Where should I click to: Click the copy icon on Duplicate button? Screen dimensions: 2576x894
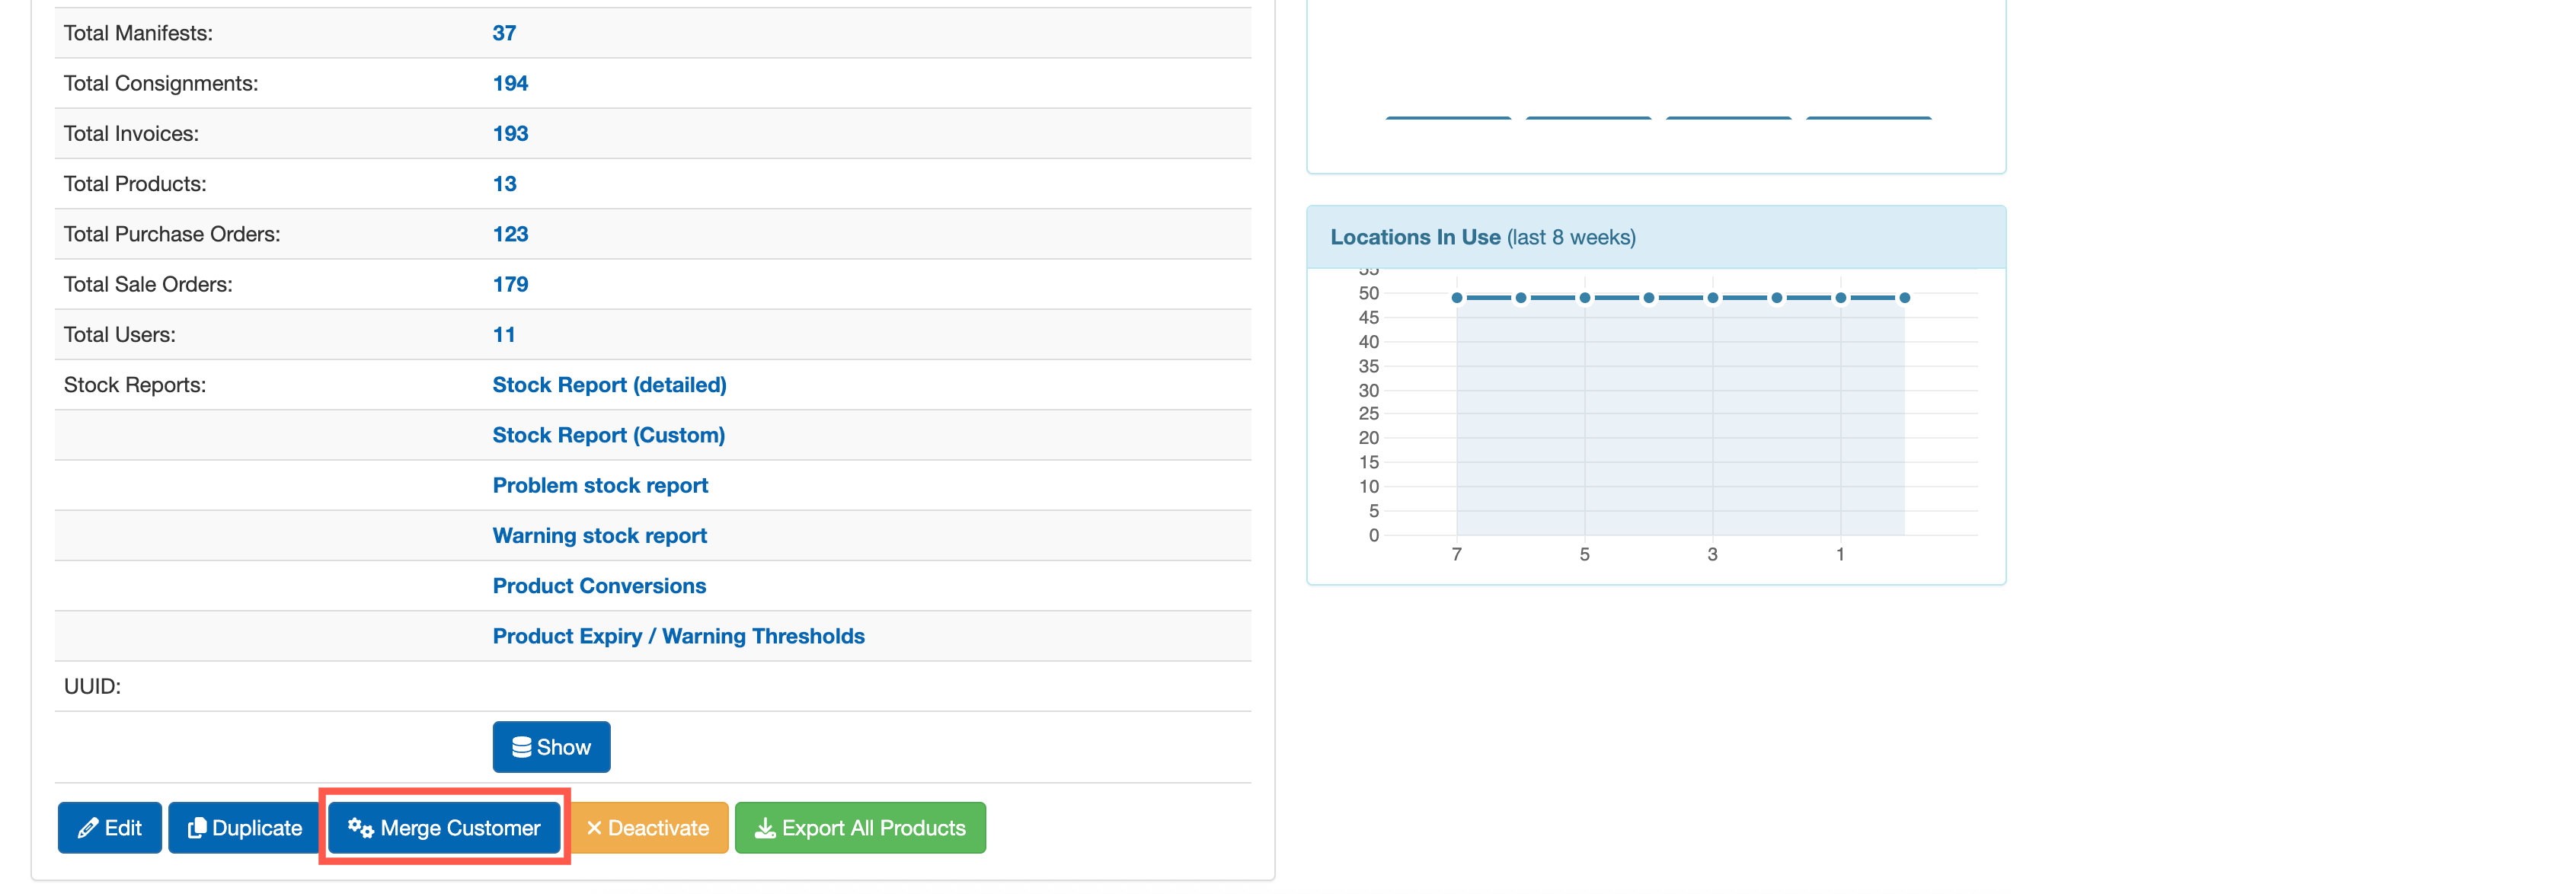(x=197, y=828)
